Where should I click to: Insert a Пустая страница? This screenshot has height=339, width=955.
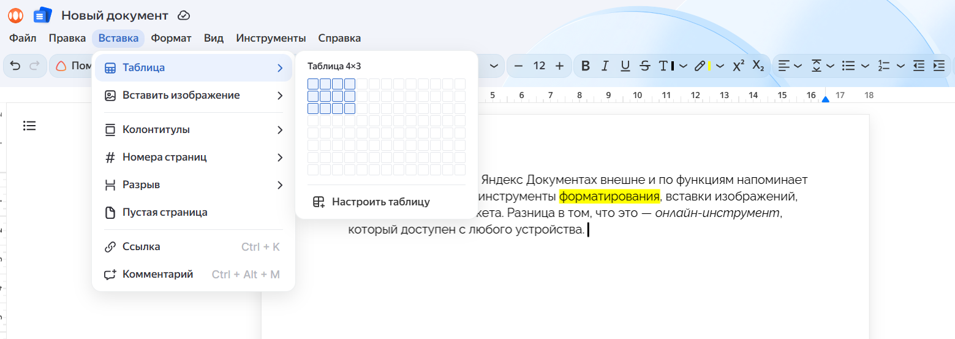pyautogui.click(x=194, y=212)
